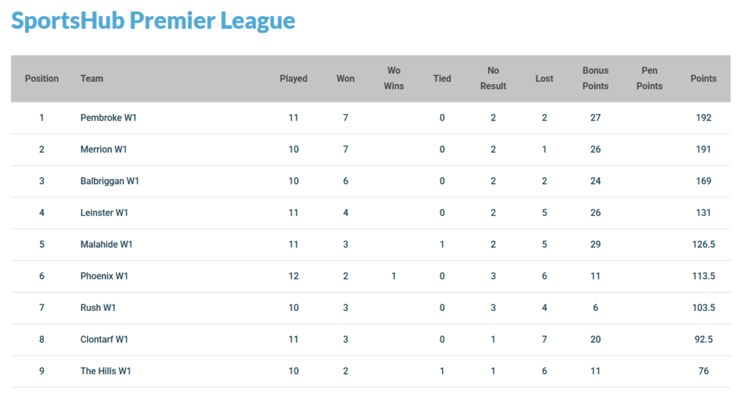Click the SportsHub Premier League heading

tap(153, 20)
